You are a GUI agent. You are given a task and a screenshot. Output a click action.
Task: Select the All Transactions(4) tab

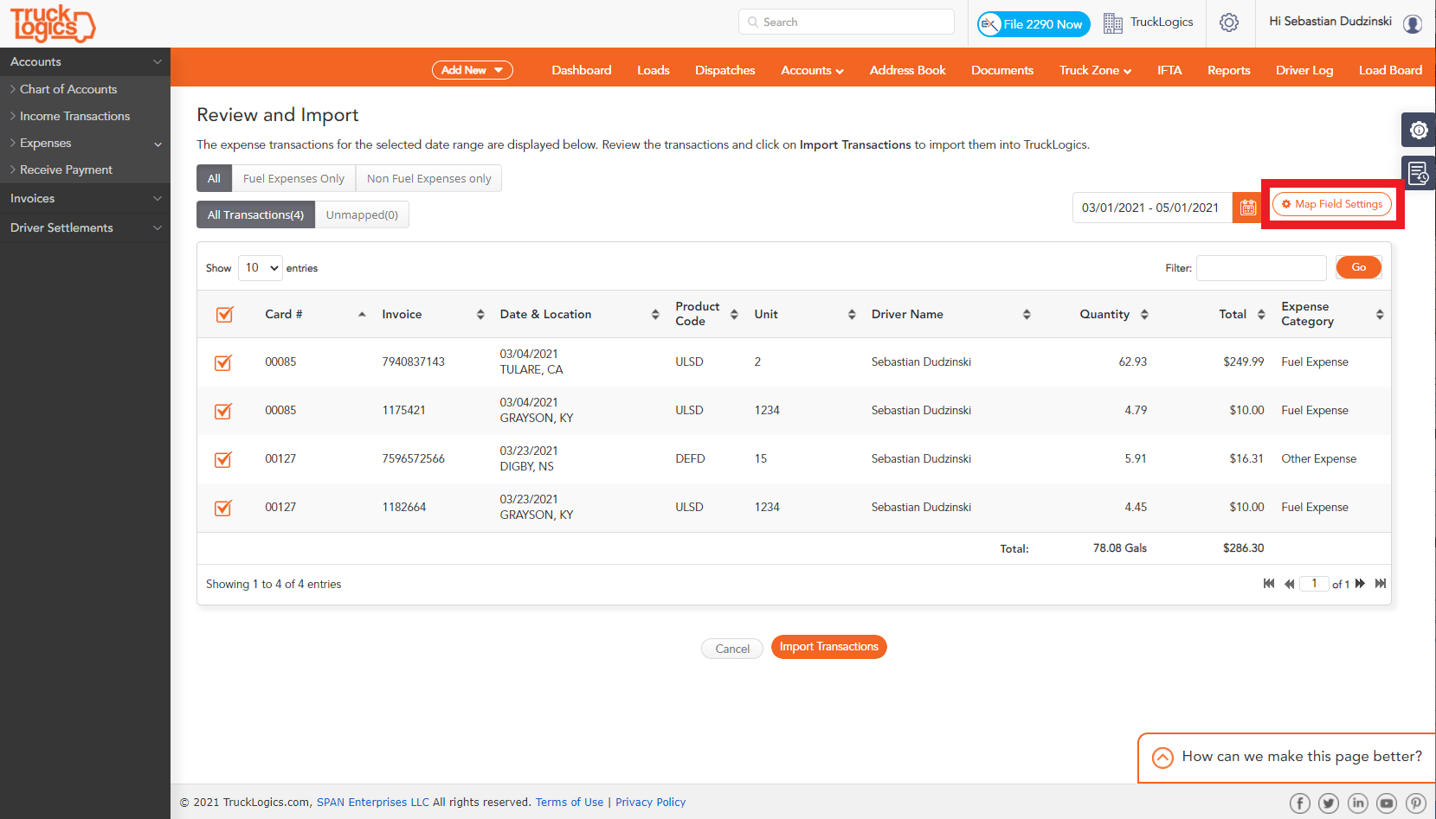(255, 214)
